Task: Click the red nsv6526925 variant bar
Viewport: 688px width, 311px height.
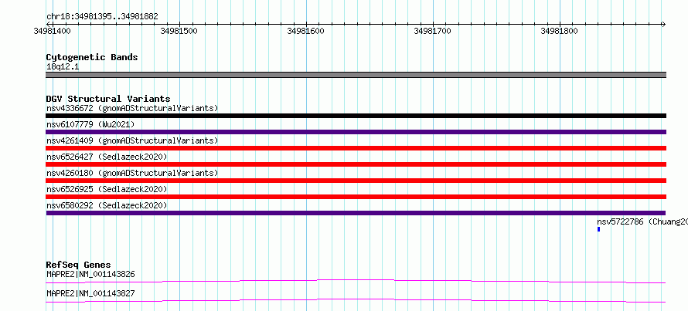Action: click(x=356, y=197)
